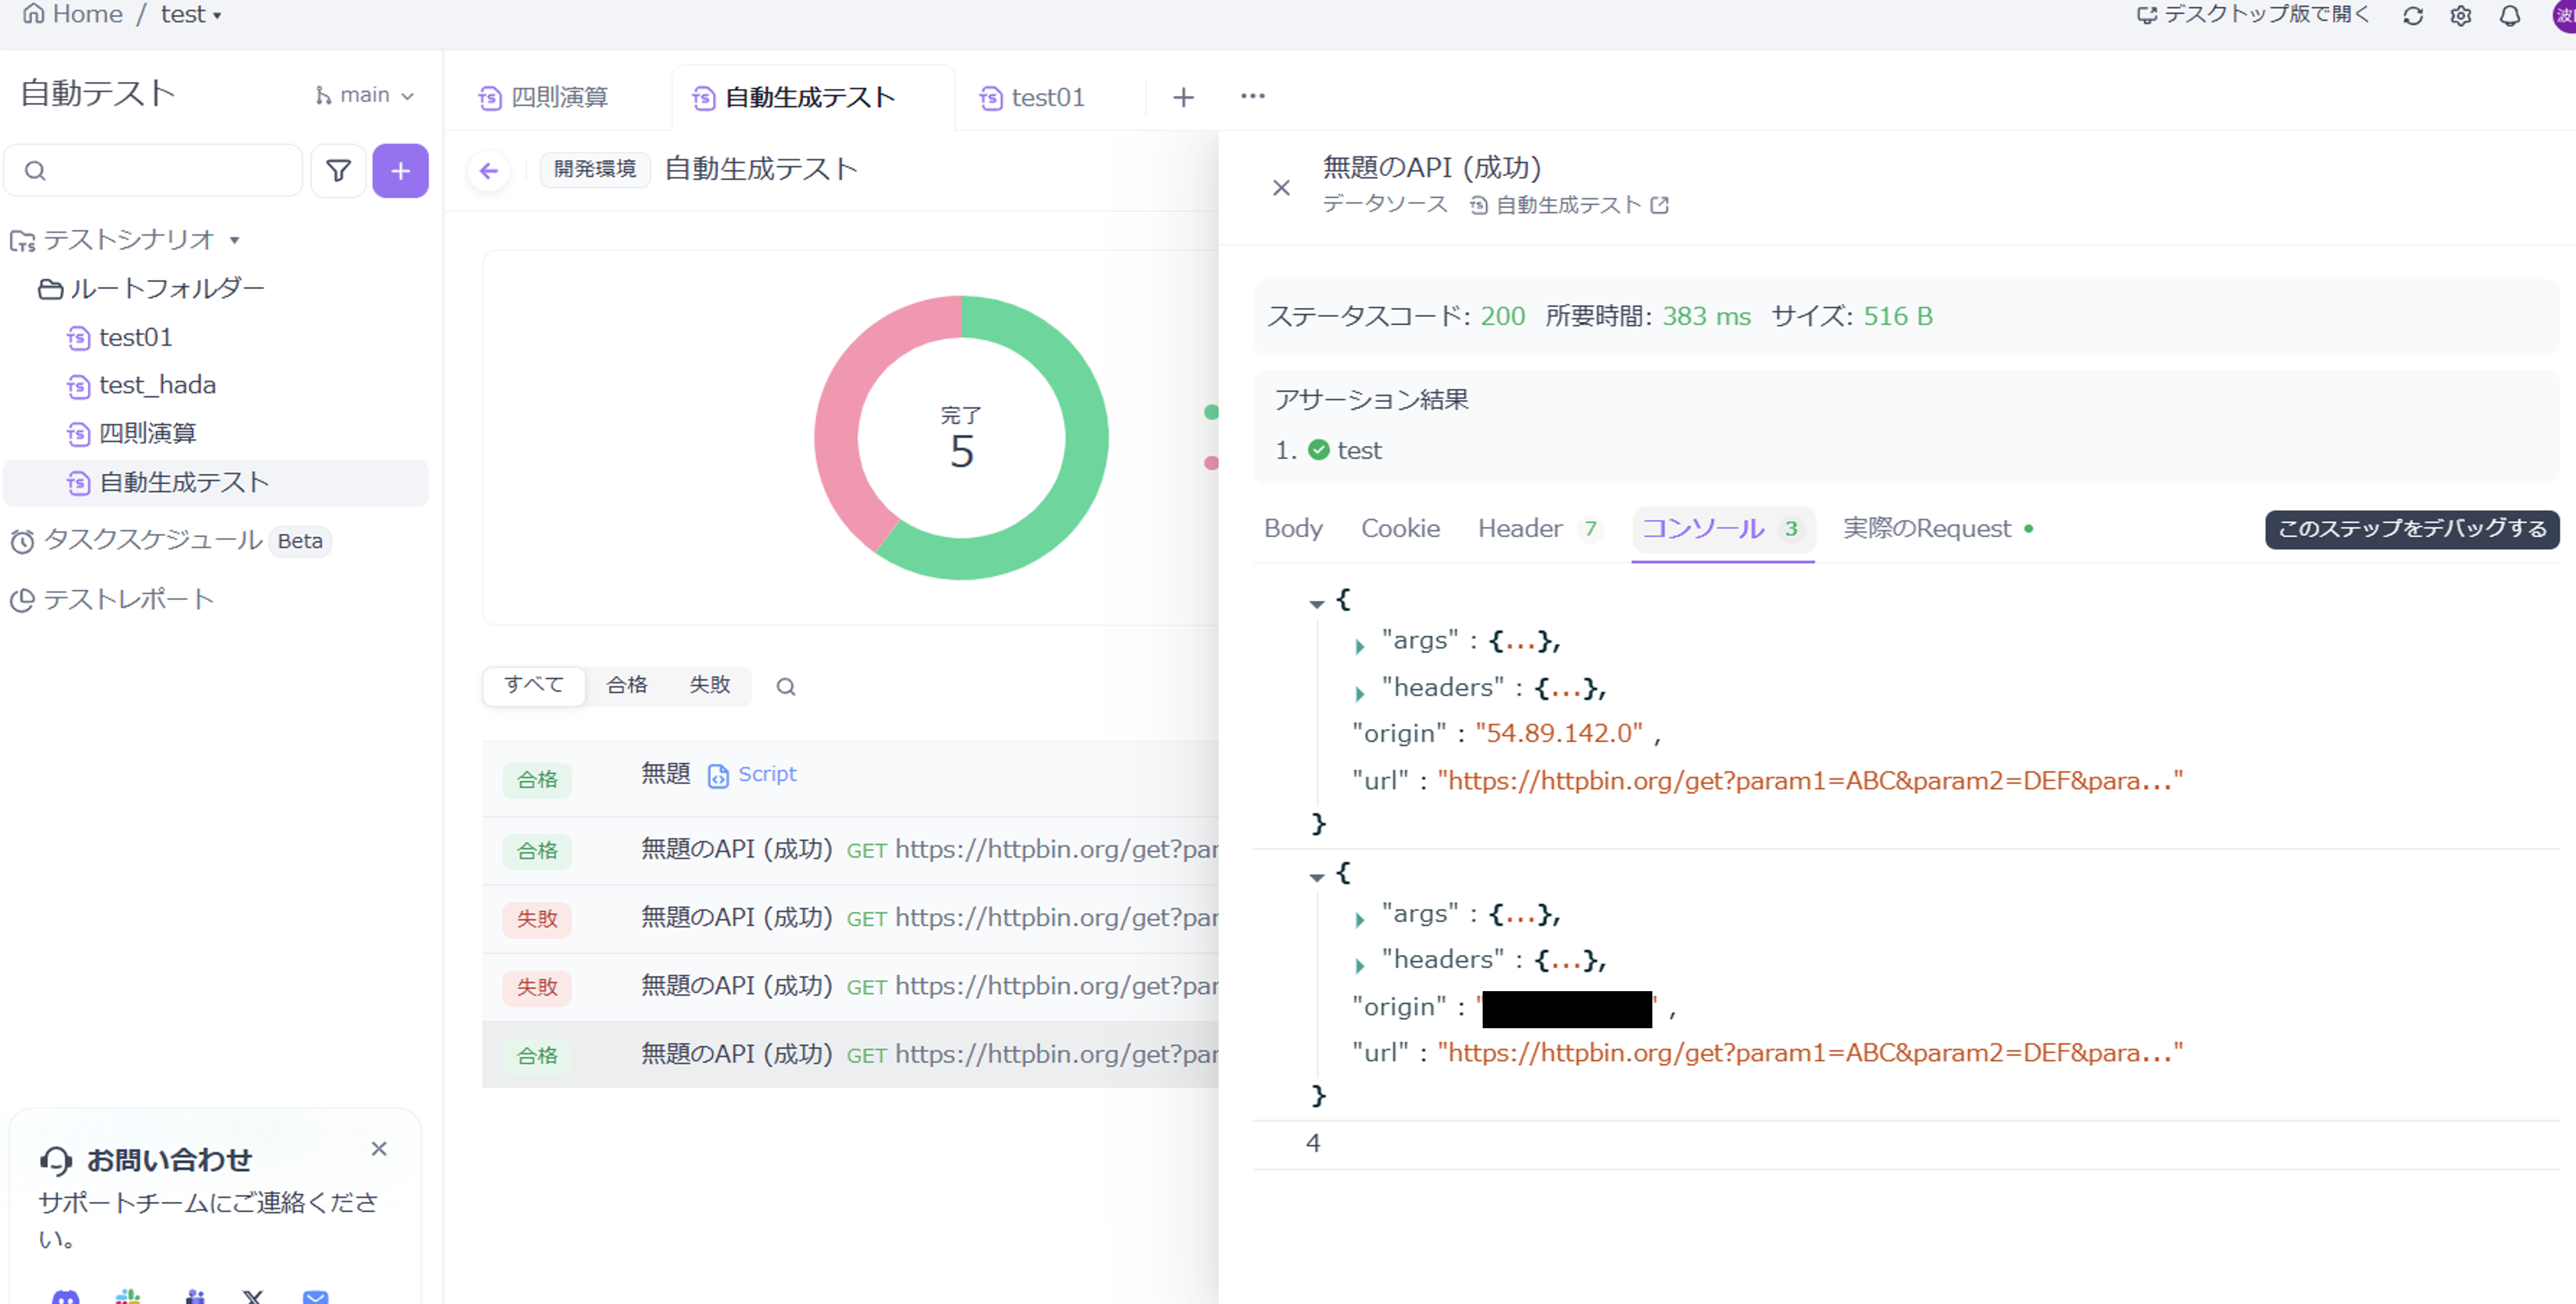Switch to the Header response tab
Image resolution: width=2576 pixels, height=1304 pixels.
pos(1520,528)
